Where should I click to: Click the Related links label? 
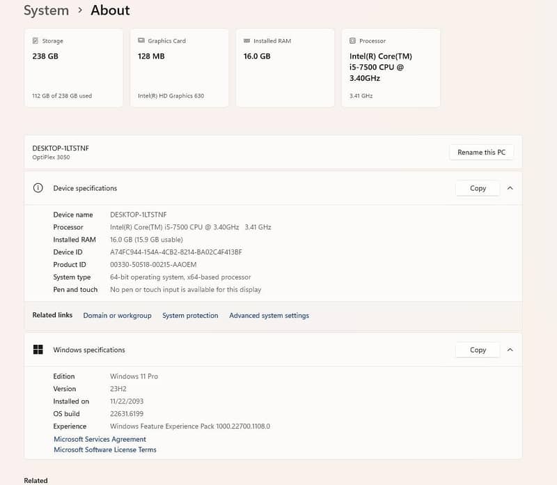point(52,315)
